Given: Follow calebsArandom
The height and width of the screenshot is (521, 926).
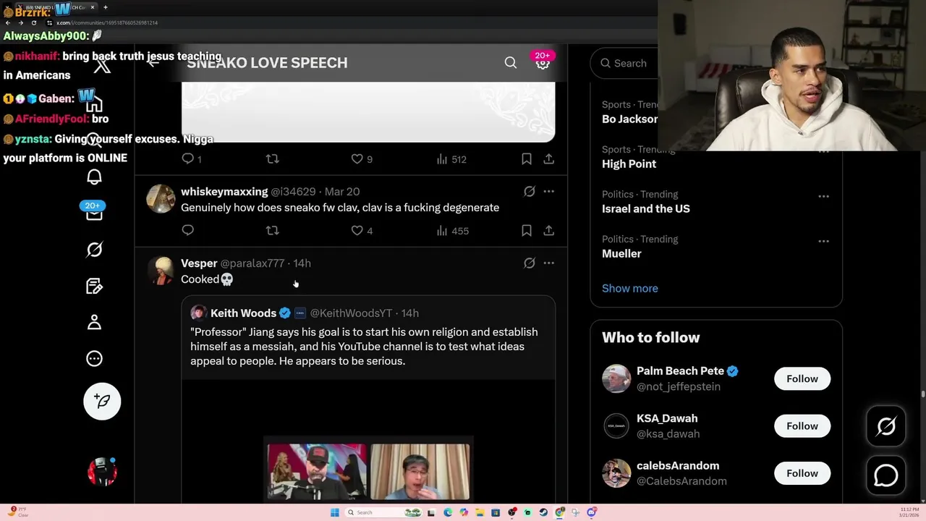Looking at the screenshot, I should tap(802, 473).
